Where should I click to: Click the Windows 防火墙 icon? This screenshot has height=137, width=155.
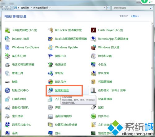(93, 47)
